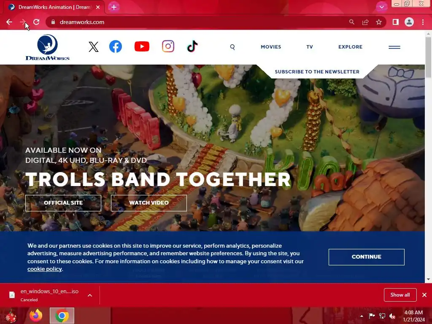
Task: Open the tab search dropdown
Action: pyautogui.click(x=381, y=7)
